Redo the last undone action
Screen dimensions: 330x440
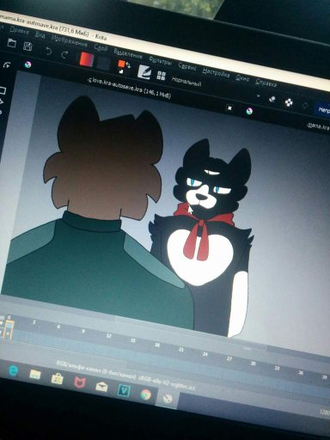coord(65,54)
